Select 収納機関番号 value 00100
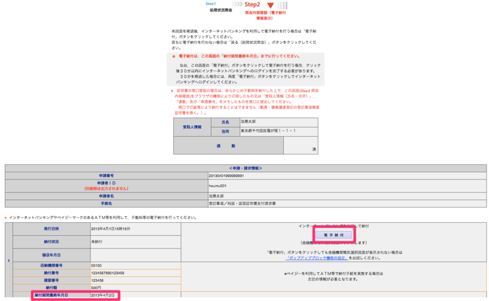Image resolution: width=489 pixels, height=301 pixels. tap(97, 266)
